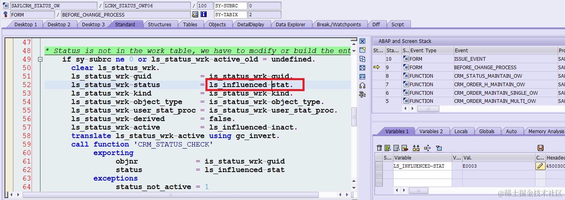Open the Tables tab
565x200 pixels.
pyautogui.click(x=190, y=24)
